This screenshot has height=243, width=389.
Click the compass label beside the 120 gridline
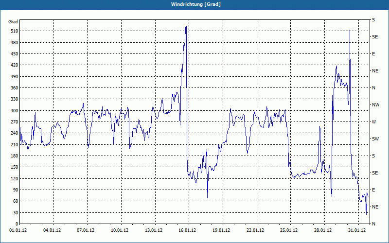[x=375, y=173]
